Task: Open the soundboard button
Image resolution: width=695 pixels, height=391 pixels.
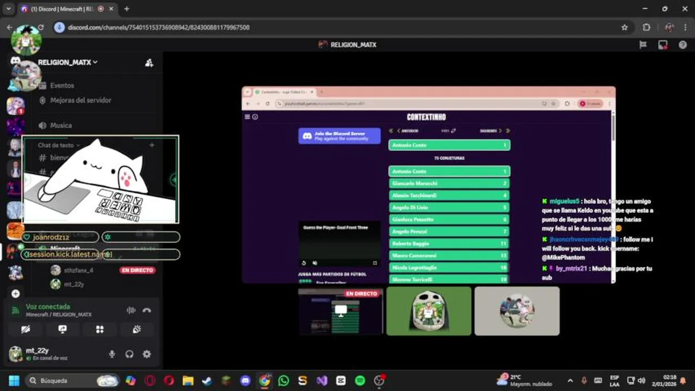Action: click(137, 329)
